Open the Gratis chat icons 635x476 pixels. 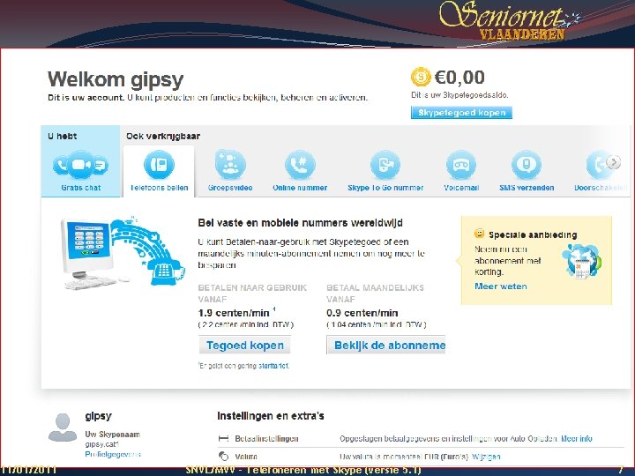[80, 164]
